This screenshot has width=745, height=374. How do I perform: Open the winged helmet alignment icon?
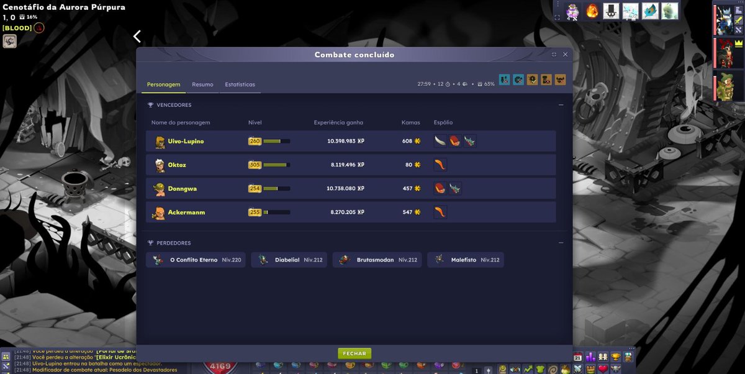coord(616,370)
